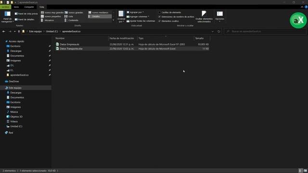Select Detalles layout

tap(100, 16)
